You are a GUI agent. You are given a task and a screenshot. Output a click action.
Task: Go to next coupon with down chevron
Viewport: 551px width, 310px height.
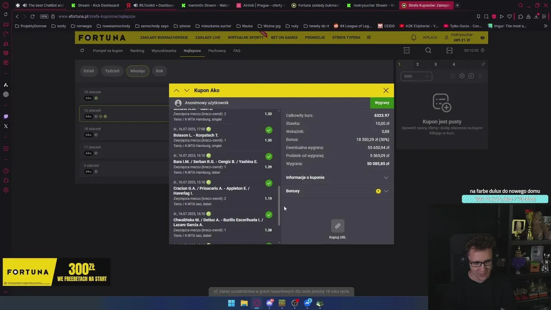click(186, 90)
